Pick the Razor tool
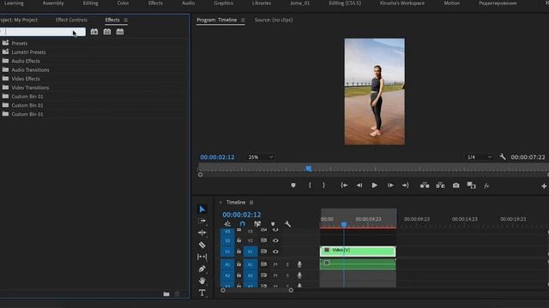Image resolution: width=549 pixels, height=308 pixels. pyautogui.click(x=202, y=245)
